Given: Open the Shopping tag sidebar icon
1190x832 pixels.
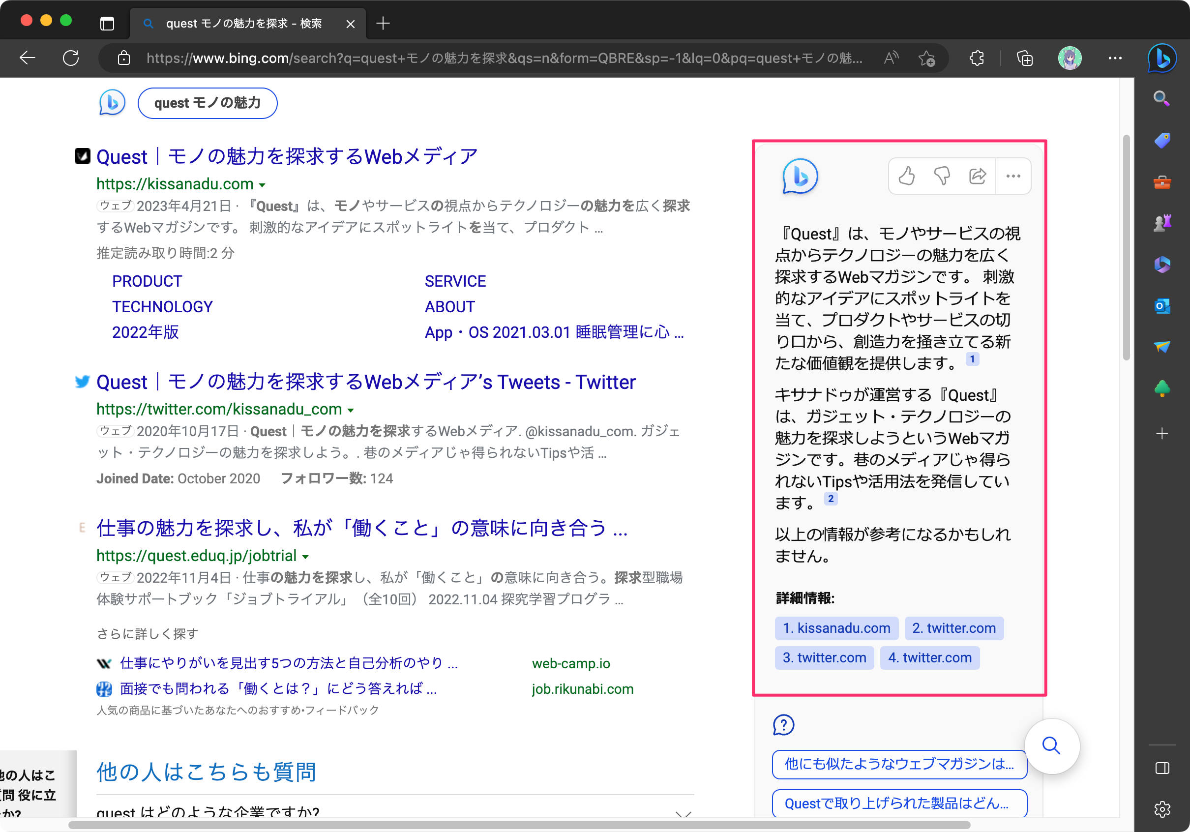Looking at the screenshot, I should pyautogui.click(x=1161, y=140).
